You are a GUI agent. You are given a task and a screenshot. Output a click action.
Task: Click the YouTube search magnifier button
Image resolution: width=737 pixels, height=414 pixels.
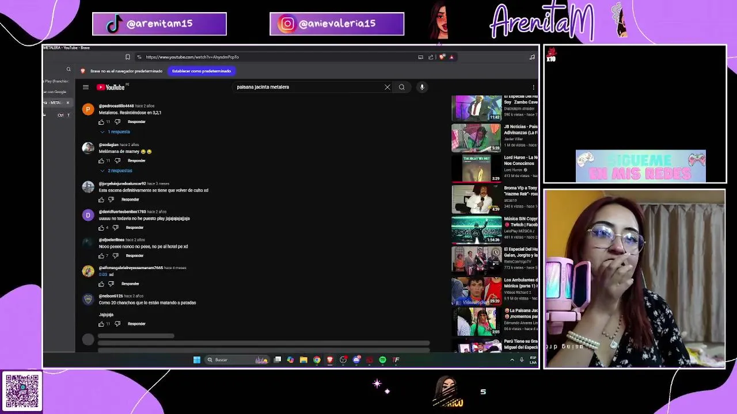[402, 87]
